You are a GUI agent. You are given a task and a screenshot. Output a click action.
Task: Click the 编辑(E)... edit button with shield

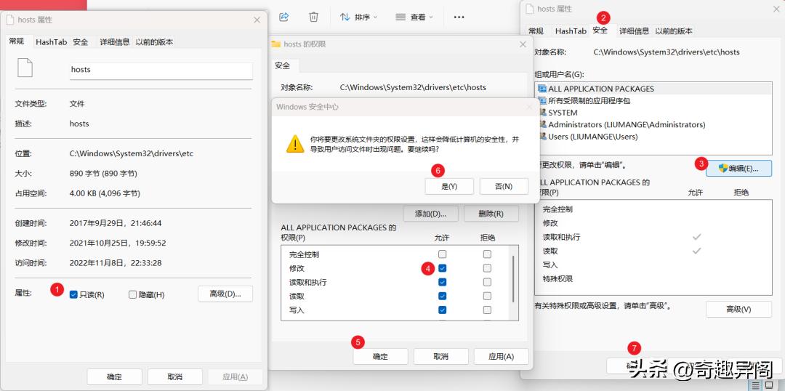pos(739,169)
